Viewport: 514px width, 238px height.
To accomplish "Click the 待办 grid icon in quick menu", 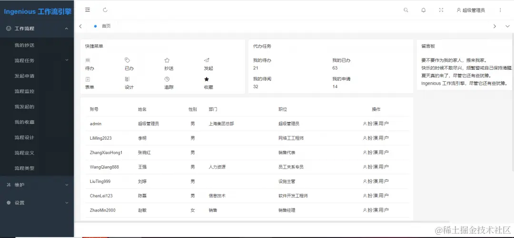I will click(x=88, y=60).
